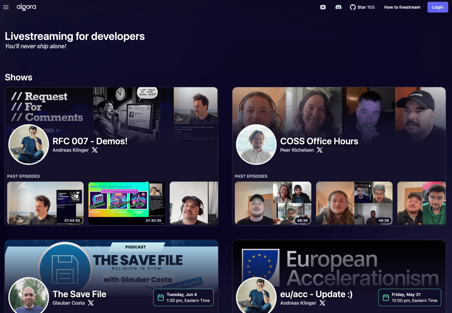Play the COSS episode lasting 48:36
The image size is (452, 313).
273,203
